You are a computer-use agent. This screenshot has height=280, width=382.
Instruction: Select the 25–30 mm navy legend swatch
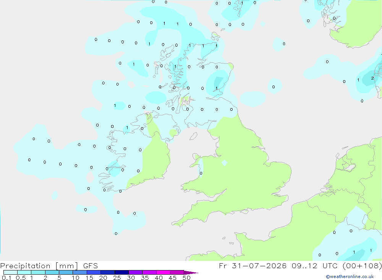click(121, 272)
